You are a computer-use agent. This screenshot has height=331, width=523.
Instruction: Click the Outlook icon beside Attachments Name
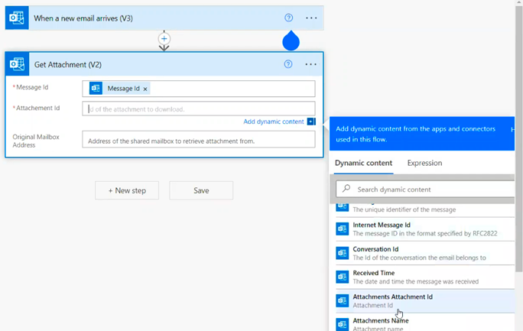(x=343, y=324)
